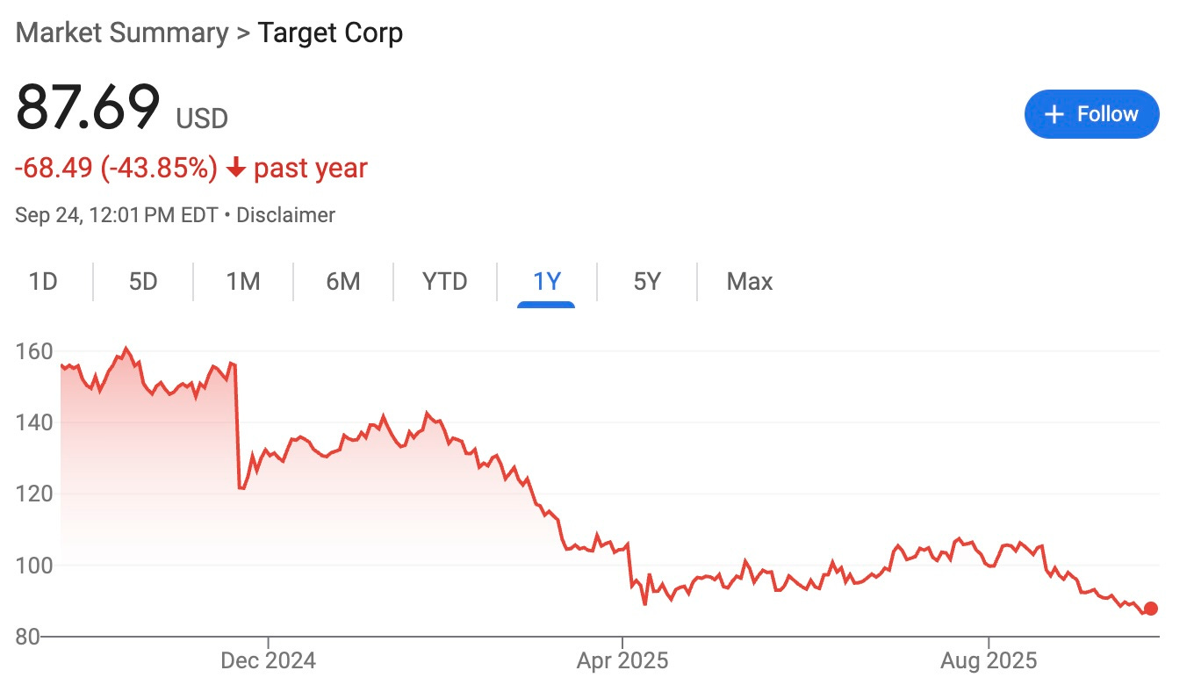Open the Market Summary link

click(x=122, y=32)
